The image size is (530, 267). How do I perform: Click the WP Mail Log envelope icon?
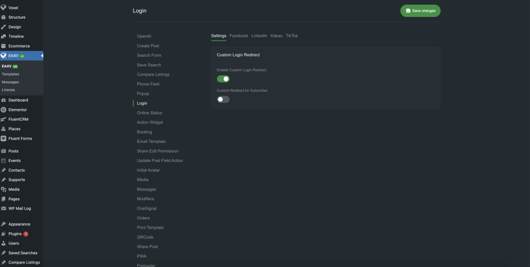tap(4, 209)
